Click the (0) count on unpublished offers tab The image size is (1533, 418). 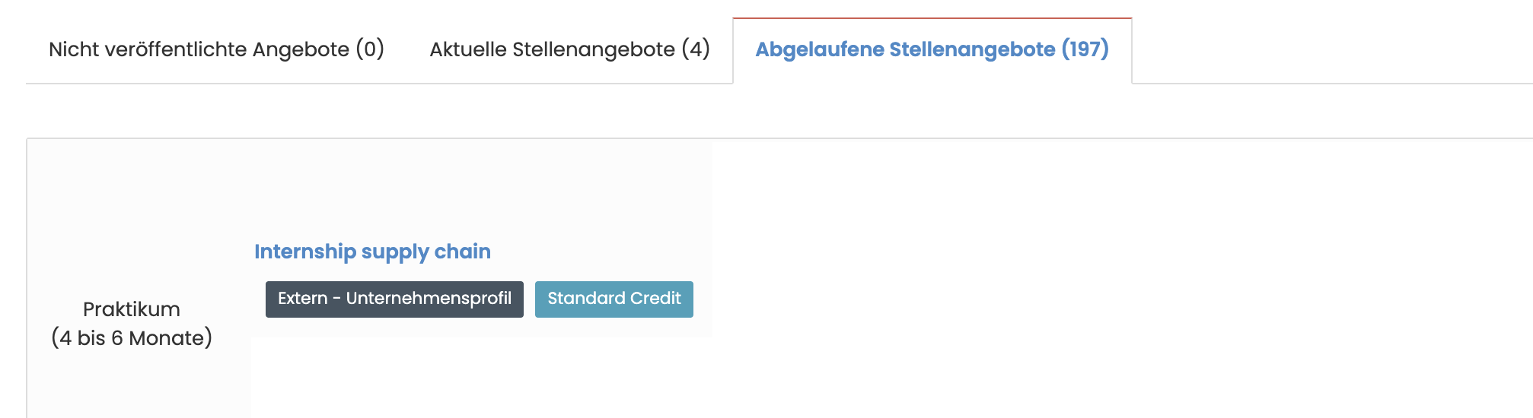click(x=370, y=49)
